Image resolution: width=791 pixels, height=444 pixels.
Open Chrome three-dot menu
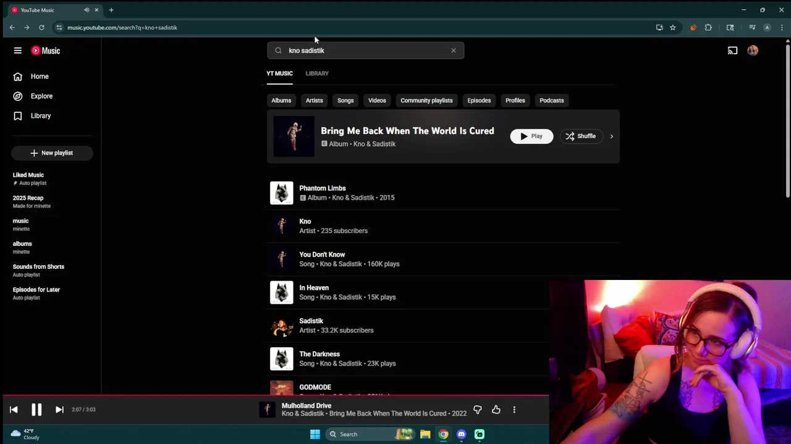click(782, 28)
